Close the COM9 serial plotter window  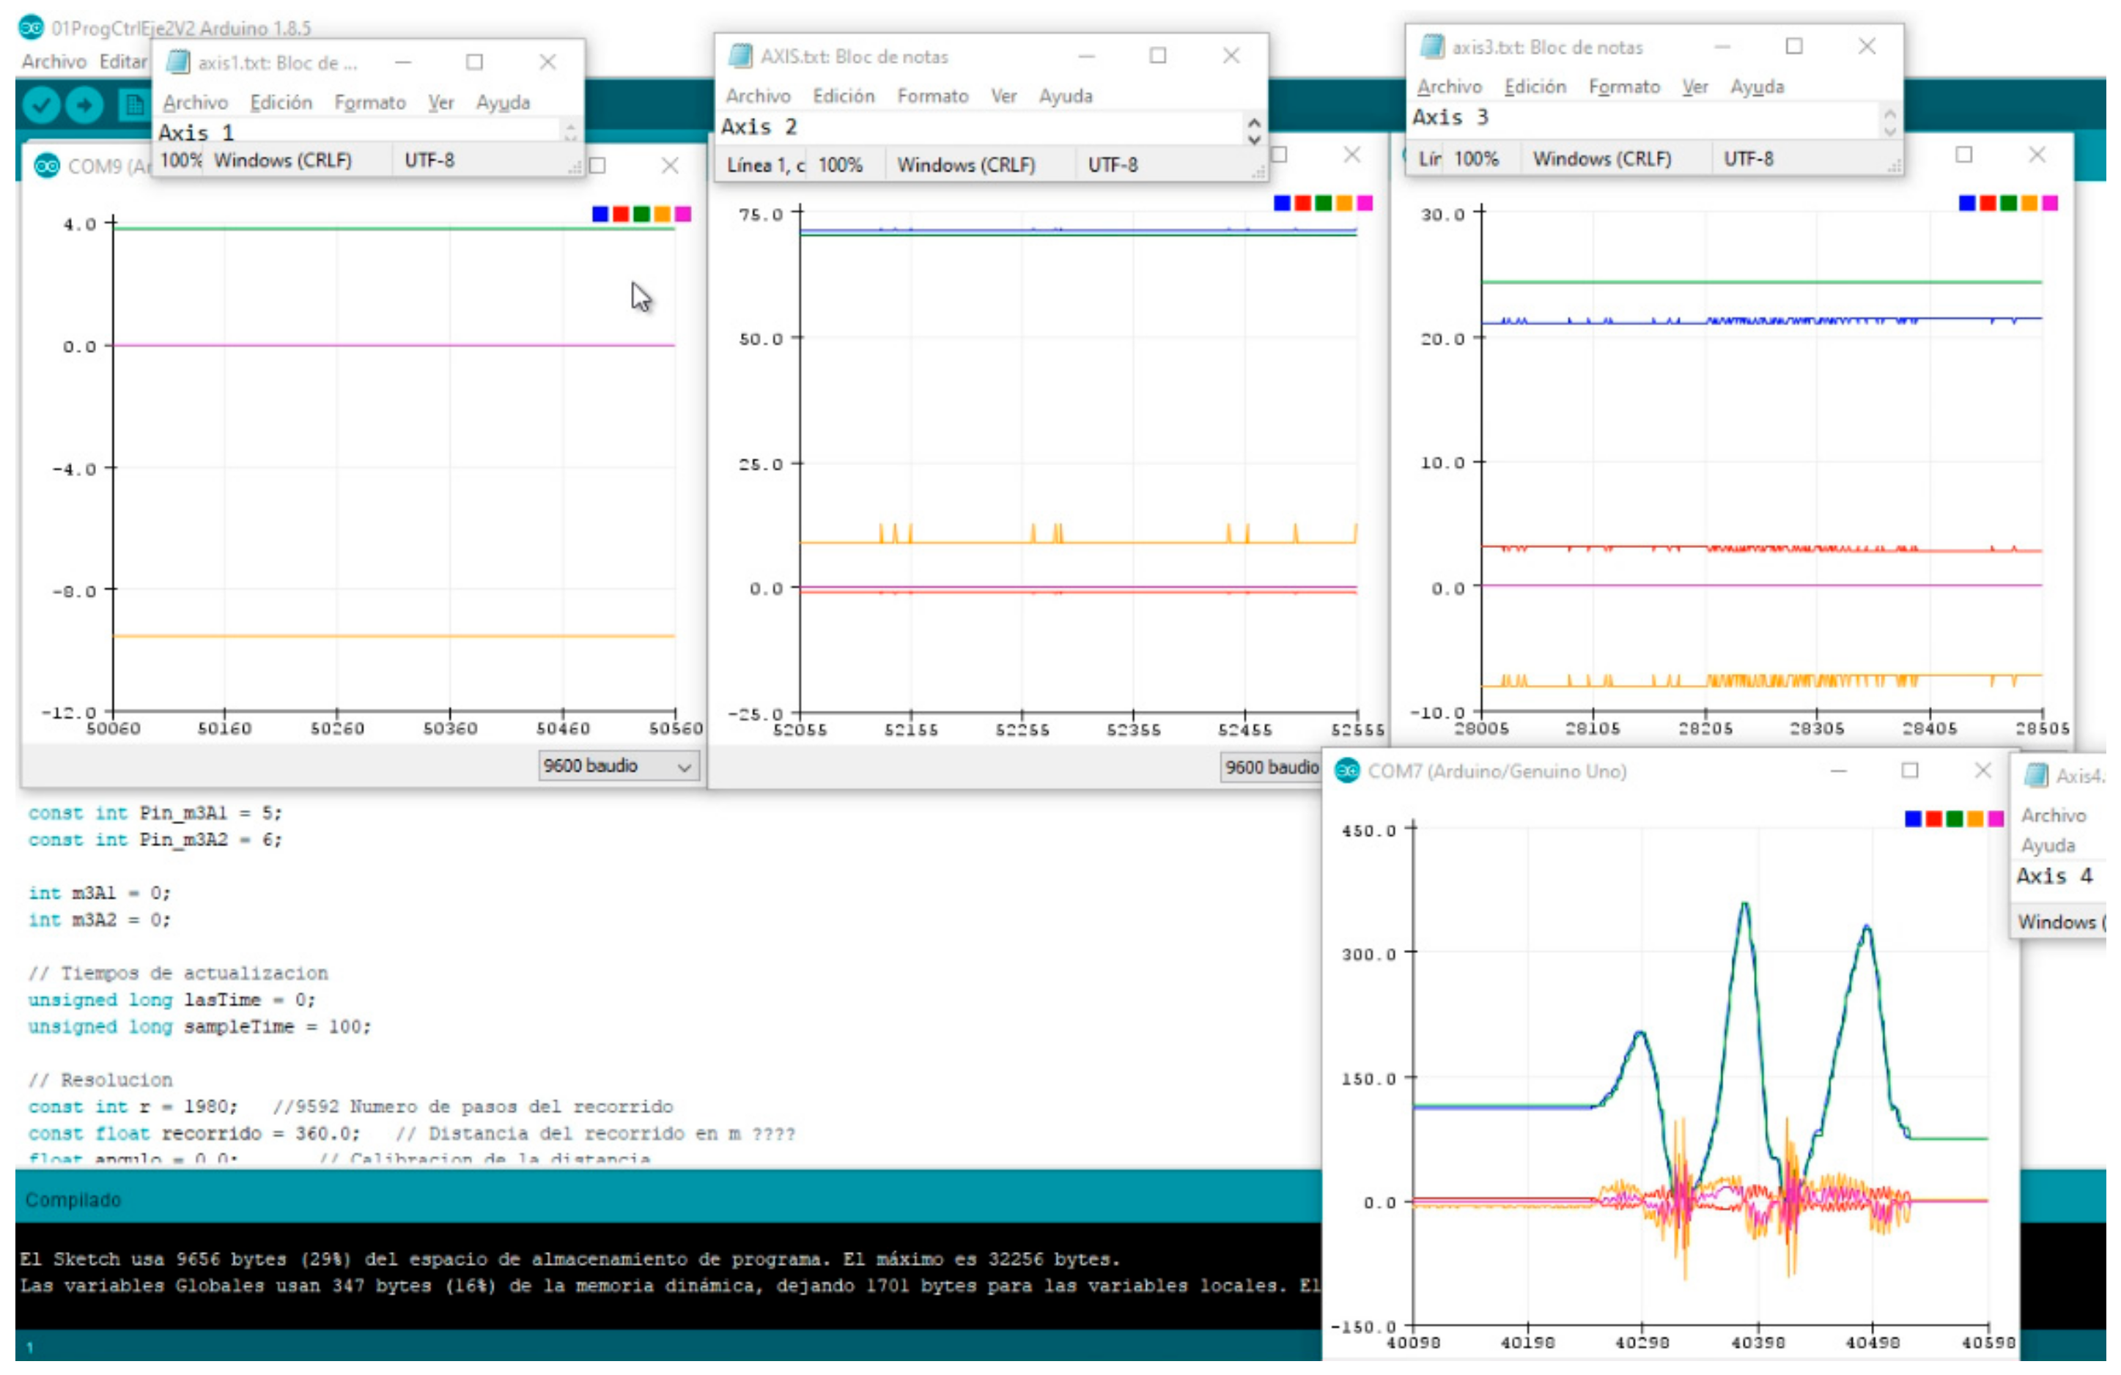(670, 166)
